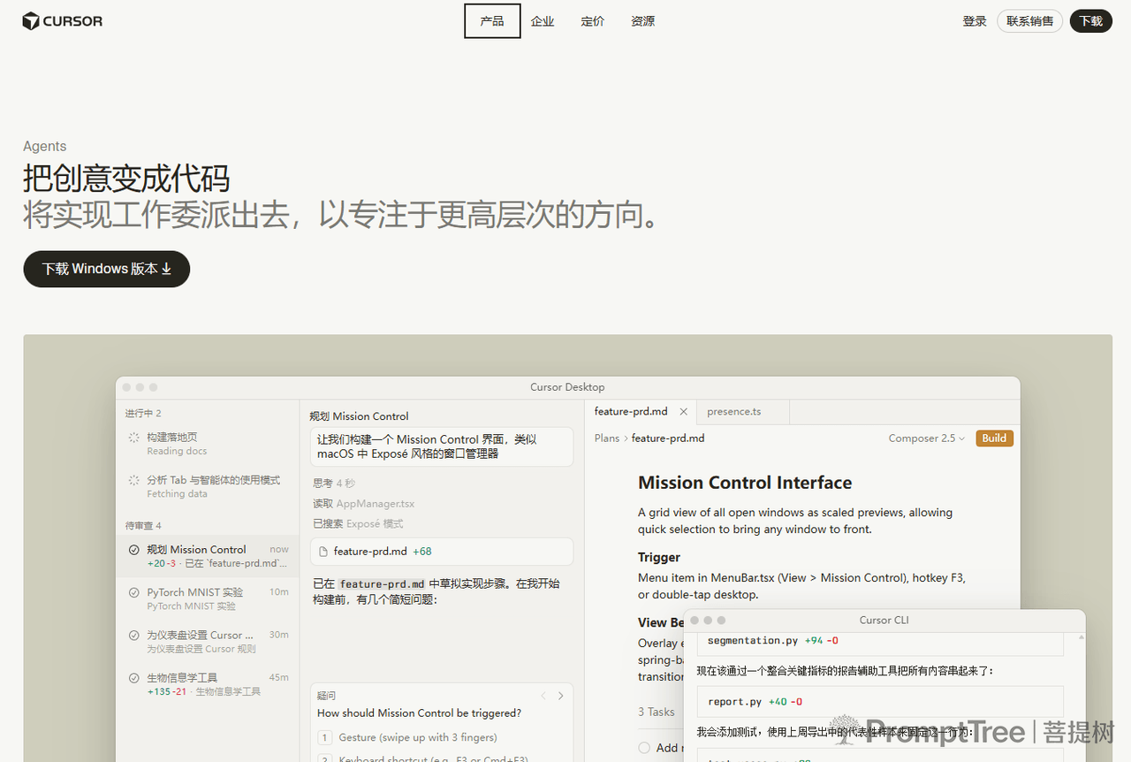Click the 3 Tasks label

[x=657, y=712]
